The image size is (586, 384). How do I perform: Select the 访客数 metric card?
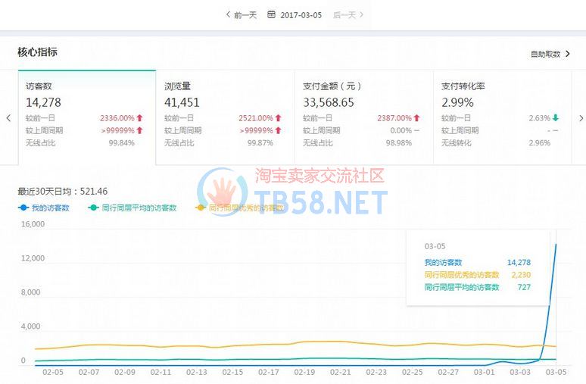pos(86,117)
